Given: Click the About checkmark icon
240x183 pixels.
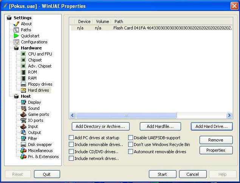Looking at the screenshot, I should [x=16, y=24].
